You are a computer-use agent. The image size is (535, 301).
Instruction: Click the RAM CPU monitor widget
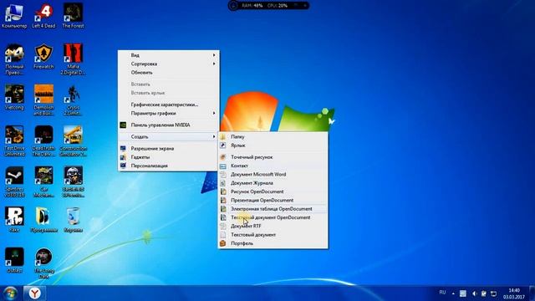(268, 6)
